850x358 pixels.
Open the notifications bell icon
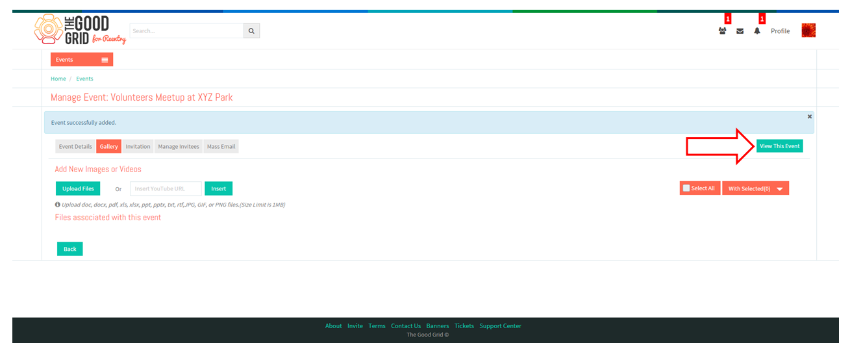(757, 31)
